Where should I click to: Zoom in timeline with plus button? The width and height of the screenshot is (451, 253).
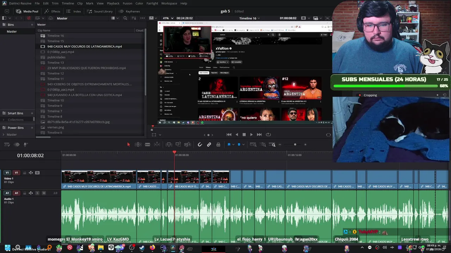pyautogui.click(x=305, y=144)
